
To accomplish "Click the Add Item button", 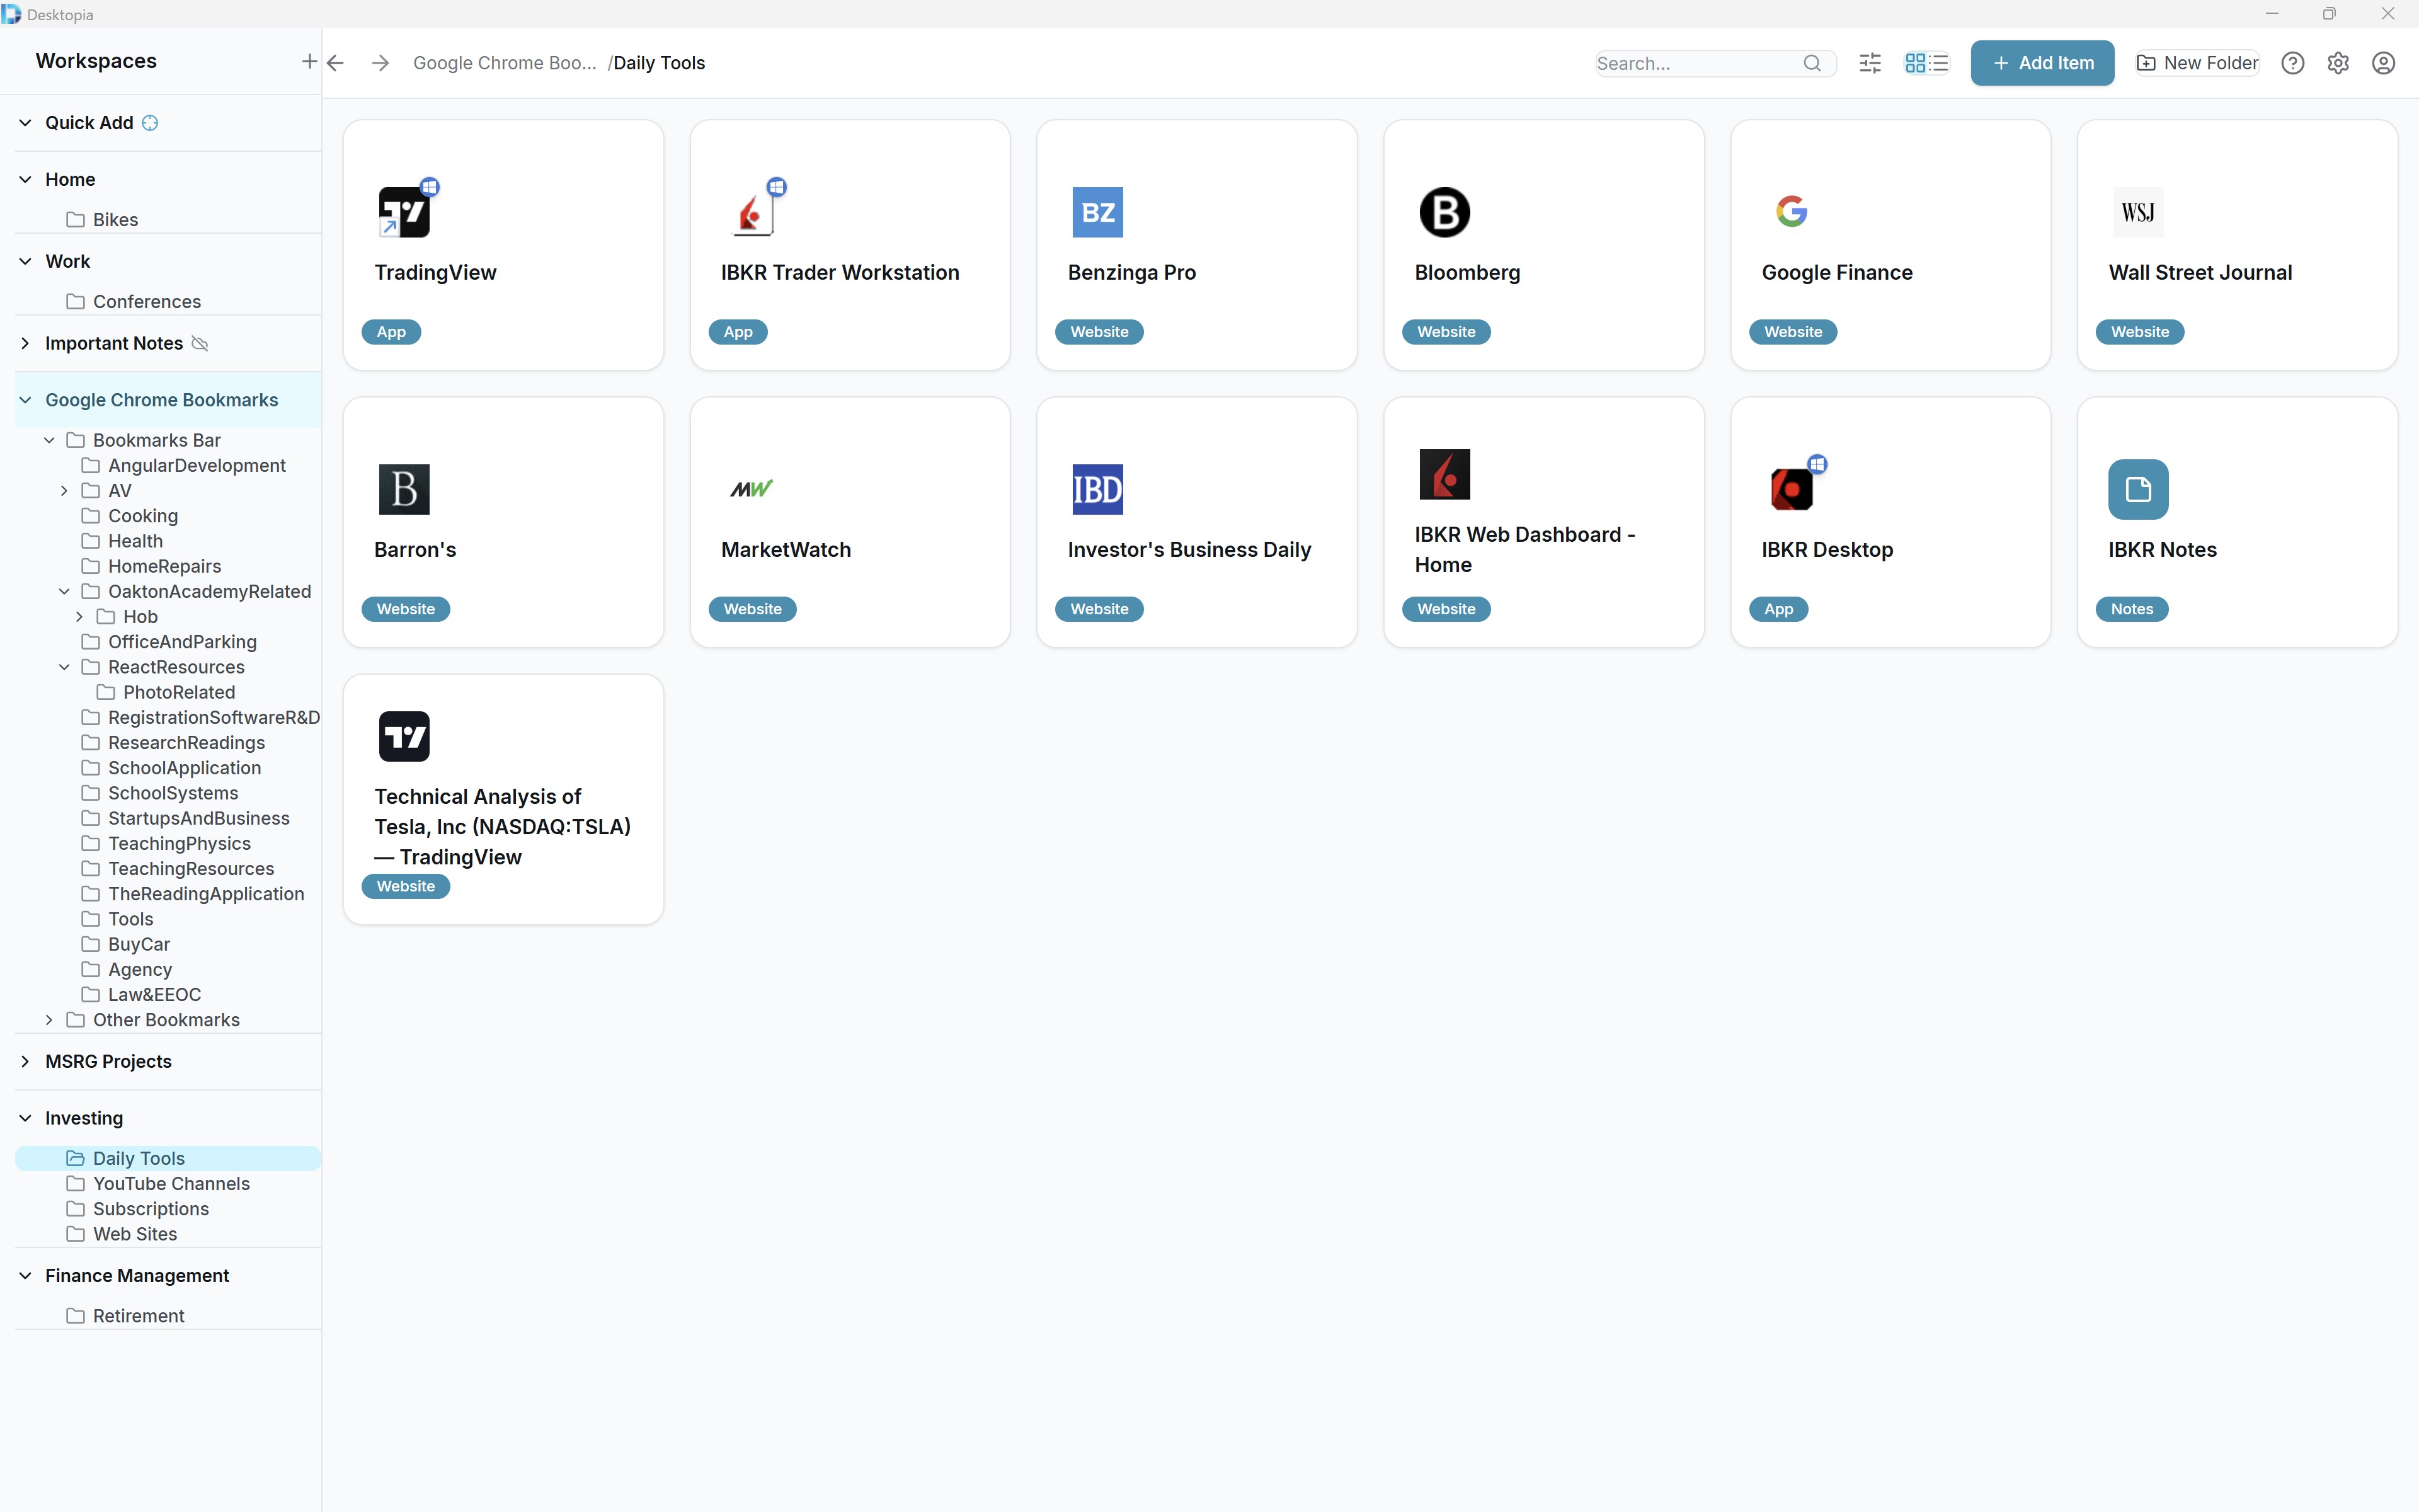I will (2042, 62).
